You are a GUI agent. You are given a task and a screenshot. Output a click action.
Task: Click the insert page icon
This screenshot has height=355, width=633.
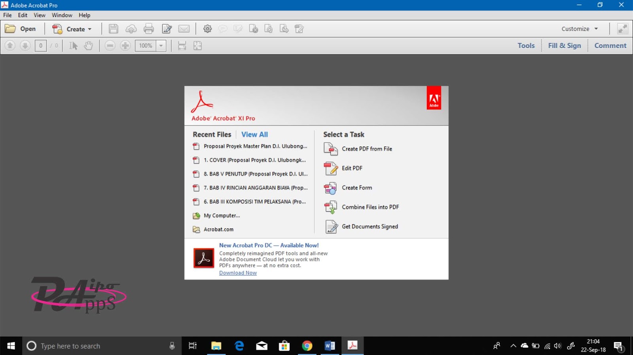coord(299,29)
